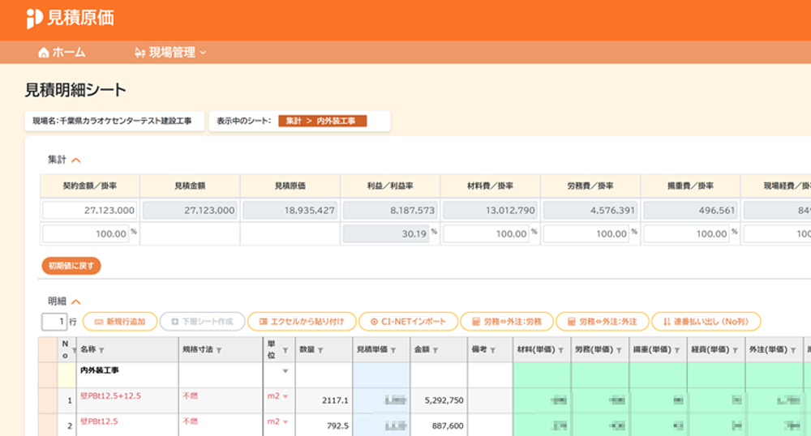The image size is (811, 436).
Task: Open the filter icon on 材料(単価) column
Action: 561,350
